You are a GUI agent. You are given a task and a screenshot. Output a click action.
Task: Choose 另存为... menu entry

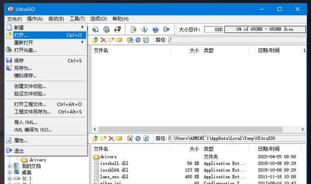pyautogui.click(x=46, y=68)
